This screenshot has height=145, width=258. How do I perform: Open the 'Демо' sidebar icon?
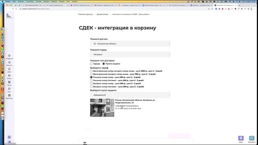(x=9, y=69)
